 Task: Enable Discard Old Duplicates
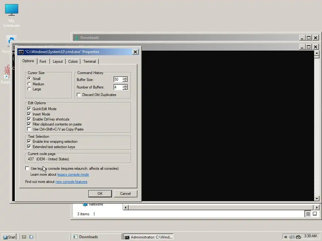tap(79, 95)
